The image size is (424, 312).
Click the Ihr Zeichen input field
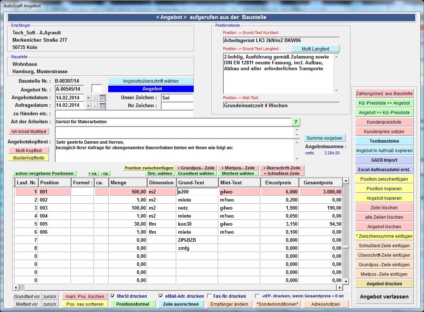pyautogui.click(x=177, y=106)
